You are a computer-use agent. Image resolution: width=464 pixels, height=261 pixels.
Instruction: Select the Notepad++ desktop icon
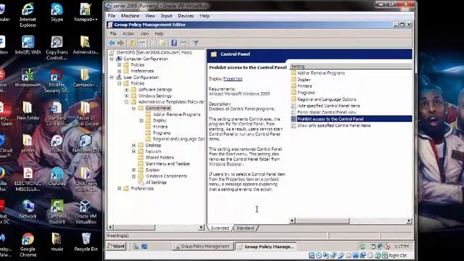(86, 12)
